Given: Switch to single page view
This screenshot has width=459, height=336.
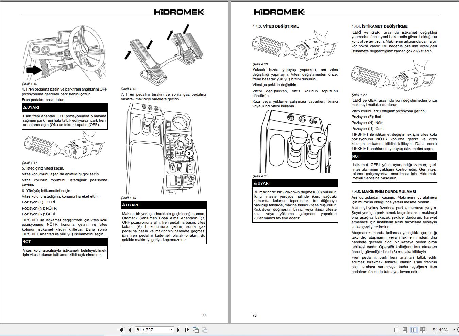Looking at the screenshot, I should [x=396, y=330].
